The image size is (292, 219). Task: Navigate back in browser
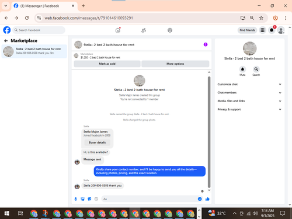coord(6,18)
